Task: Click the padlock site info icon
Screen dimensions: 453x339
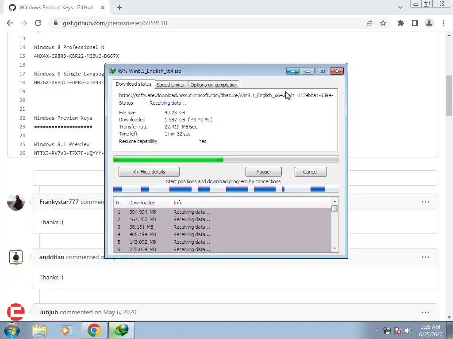Action: [56, 23]
